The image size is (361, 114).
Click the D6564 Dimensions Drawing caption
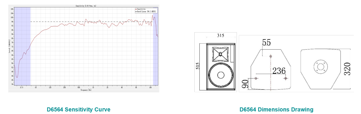[276, 110]
